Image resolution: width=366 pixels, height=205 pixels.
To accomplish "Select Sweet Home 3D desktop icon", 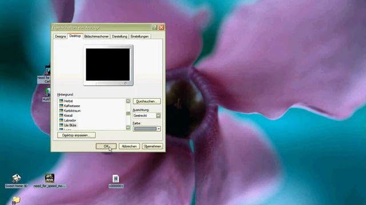I will click(17, 181).
